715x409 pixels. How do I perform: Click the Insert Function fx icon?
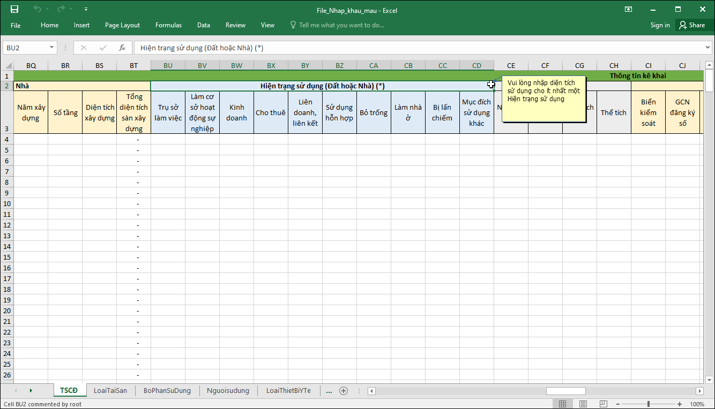pos(122,48)
